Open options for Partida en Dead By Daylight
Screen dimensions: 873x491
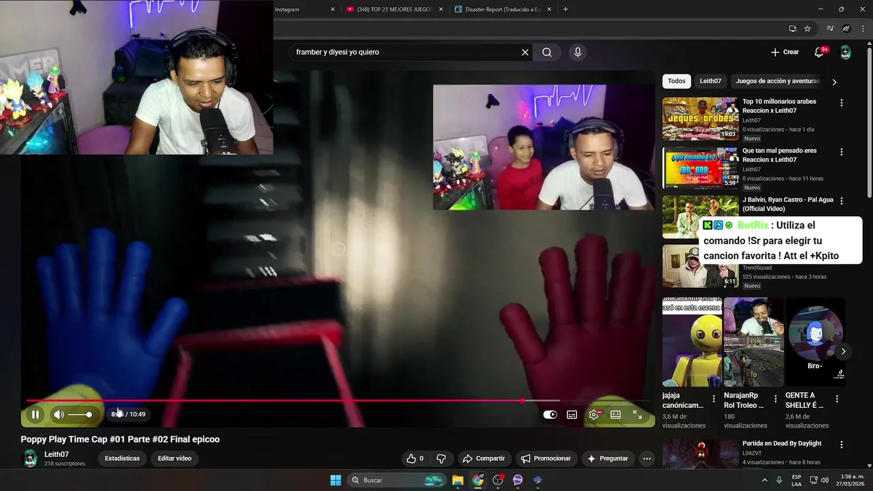tap(841, 445)
